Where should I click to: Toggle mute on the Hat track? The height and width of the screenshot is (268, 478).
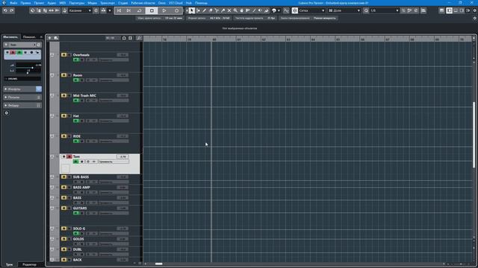[63, 116]
